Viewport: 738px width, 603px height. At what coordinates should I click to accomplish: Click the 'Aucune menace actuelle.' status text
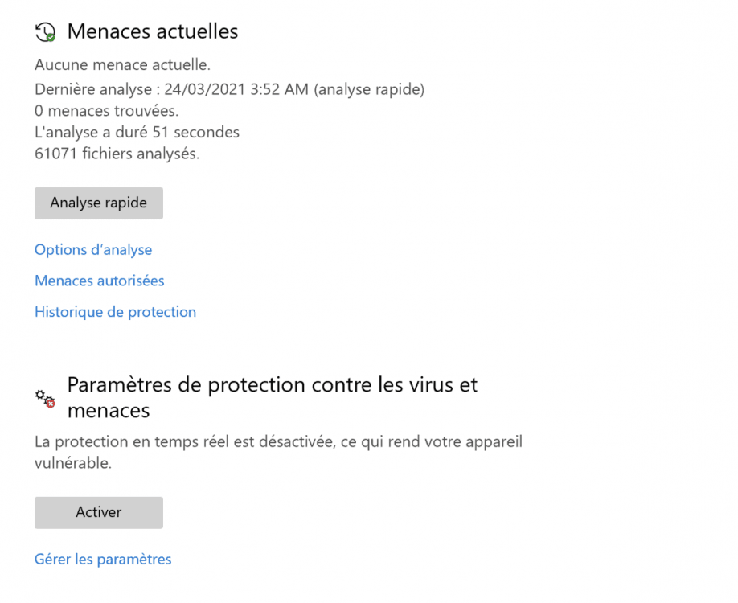[x=123, y=64]
